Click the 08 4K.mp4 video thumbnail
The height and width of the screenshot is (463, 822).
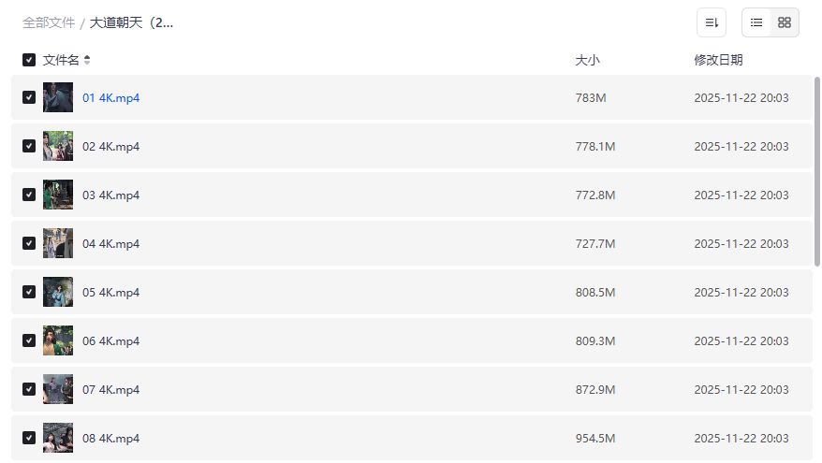58,438
